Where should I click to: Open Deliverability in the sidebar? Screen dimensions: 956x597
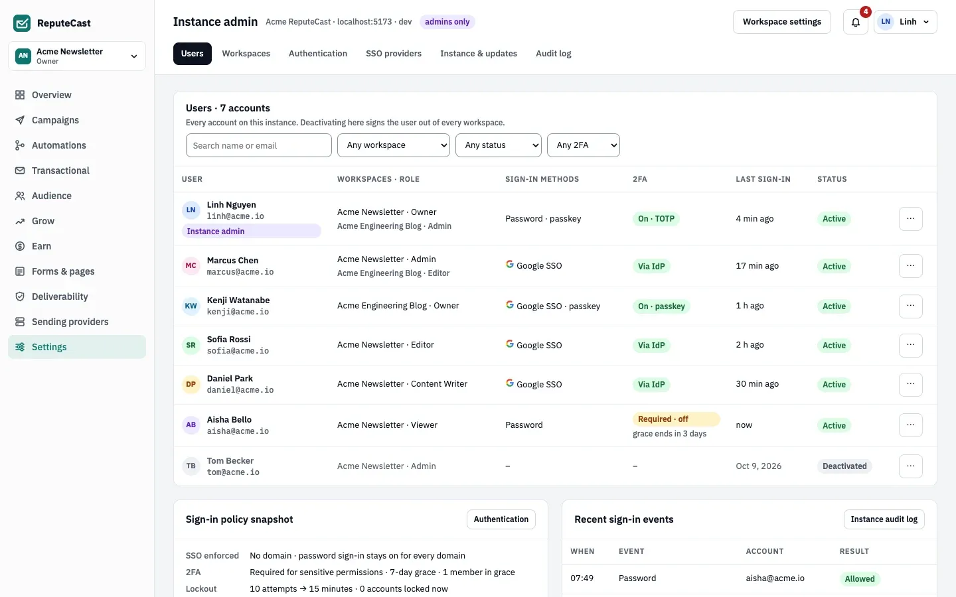[77, 297]
